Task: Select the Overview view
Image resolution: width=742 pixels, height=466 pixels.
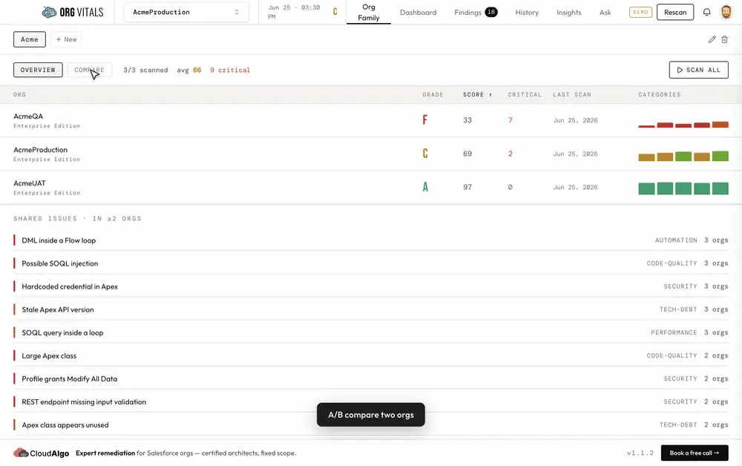Action: 38,70
